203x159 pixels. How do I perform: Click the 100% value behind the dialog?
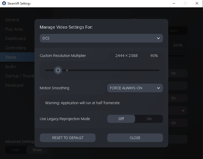pos(178,45)
